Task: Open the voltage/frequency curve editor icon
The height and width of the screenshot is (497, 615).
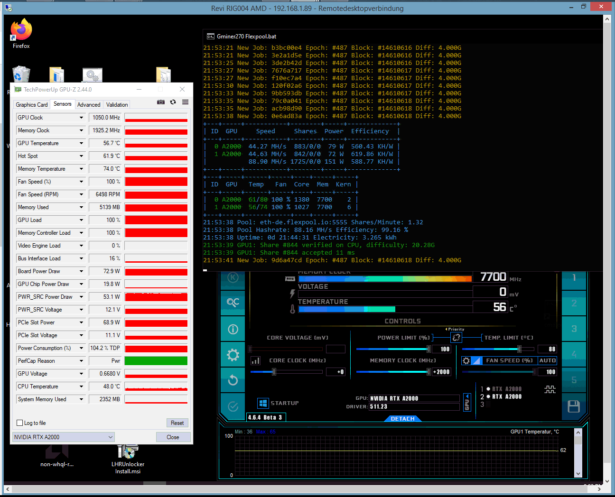Action: (255, 361)
